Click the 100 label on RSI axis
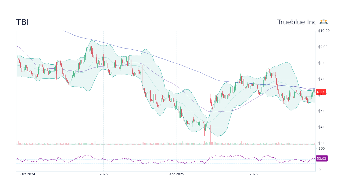Screen dimensions: 344x193 click(x=322, y=149)
